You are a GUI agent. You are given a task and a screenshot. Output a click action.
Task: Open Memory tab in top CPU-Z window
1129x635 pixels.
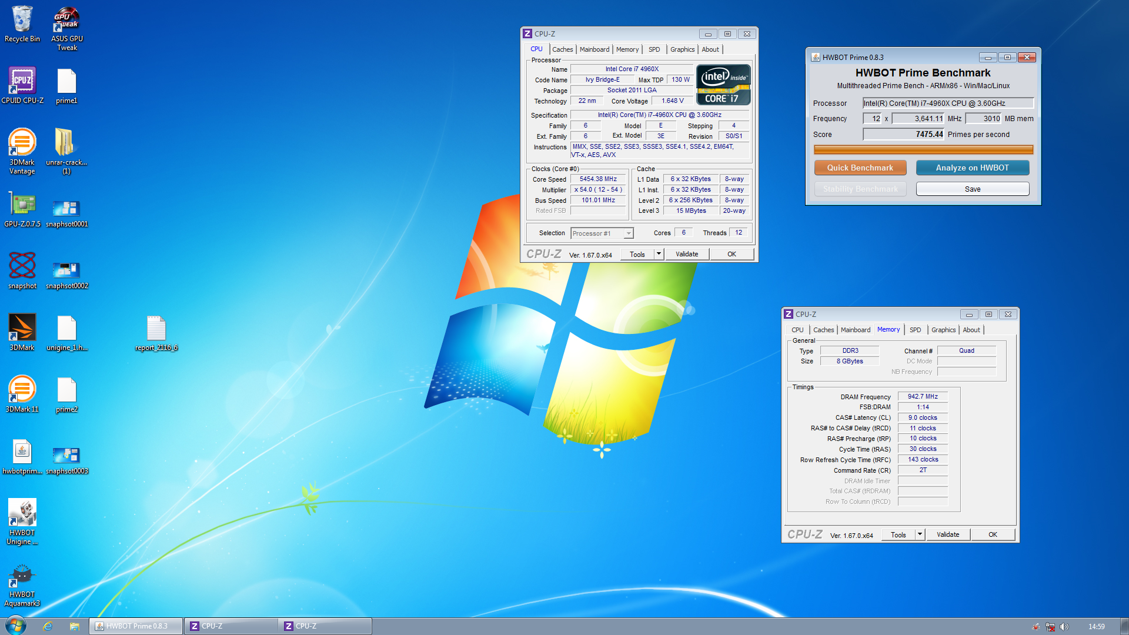[x=627, y=49]
